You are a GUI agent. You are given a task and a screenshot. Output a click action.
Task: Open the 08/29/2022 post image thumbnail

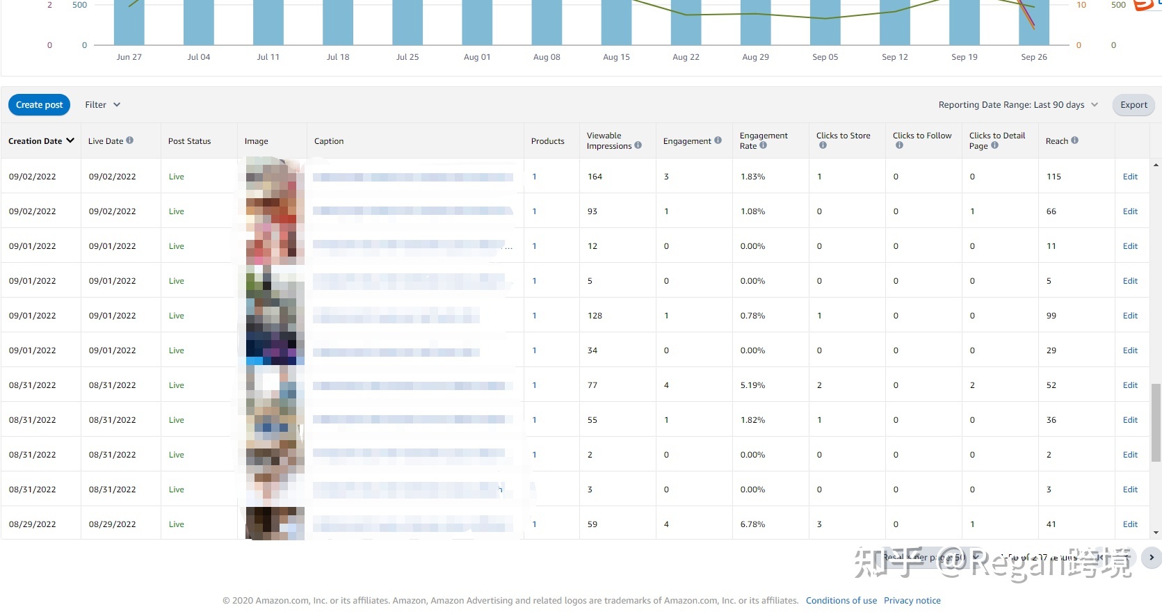coord(275,524)
